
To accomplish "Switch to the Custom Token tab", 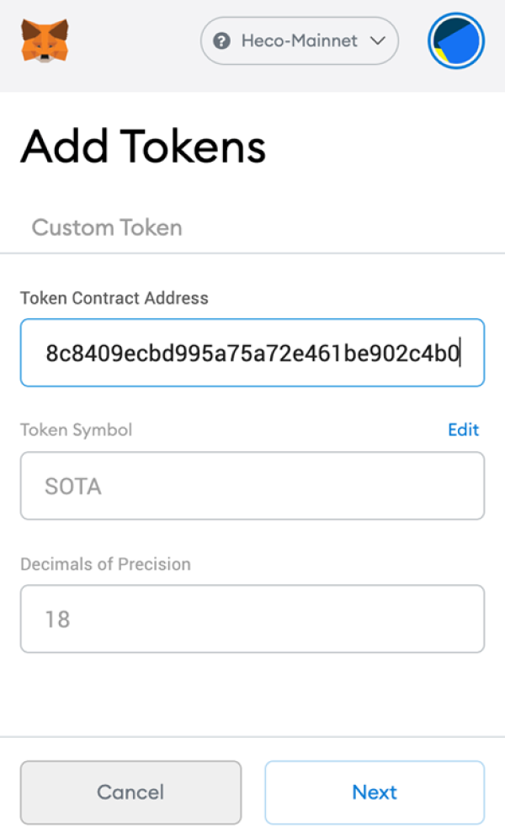I will tap(107, 227).
